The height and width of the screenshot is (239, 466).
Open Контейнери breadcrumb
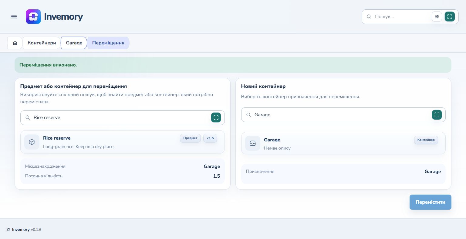(x=42, y=43)
